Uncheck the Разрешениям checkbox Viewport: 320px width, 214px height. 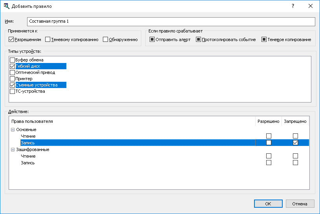pyautogui.click(x=11, y=40)
